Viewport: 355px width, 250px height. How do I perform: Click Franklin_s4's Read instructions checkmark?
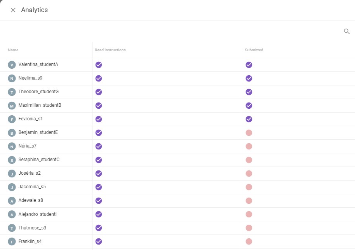coord(99,241)
